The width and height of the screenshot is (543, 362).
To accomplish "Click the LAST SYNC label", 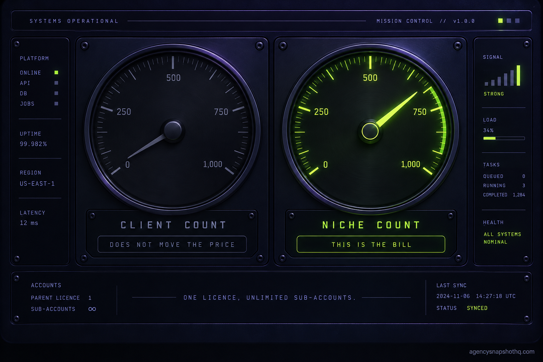I will click(451, 286).
